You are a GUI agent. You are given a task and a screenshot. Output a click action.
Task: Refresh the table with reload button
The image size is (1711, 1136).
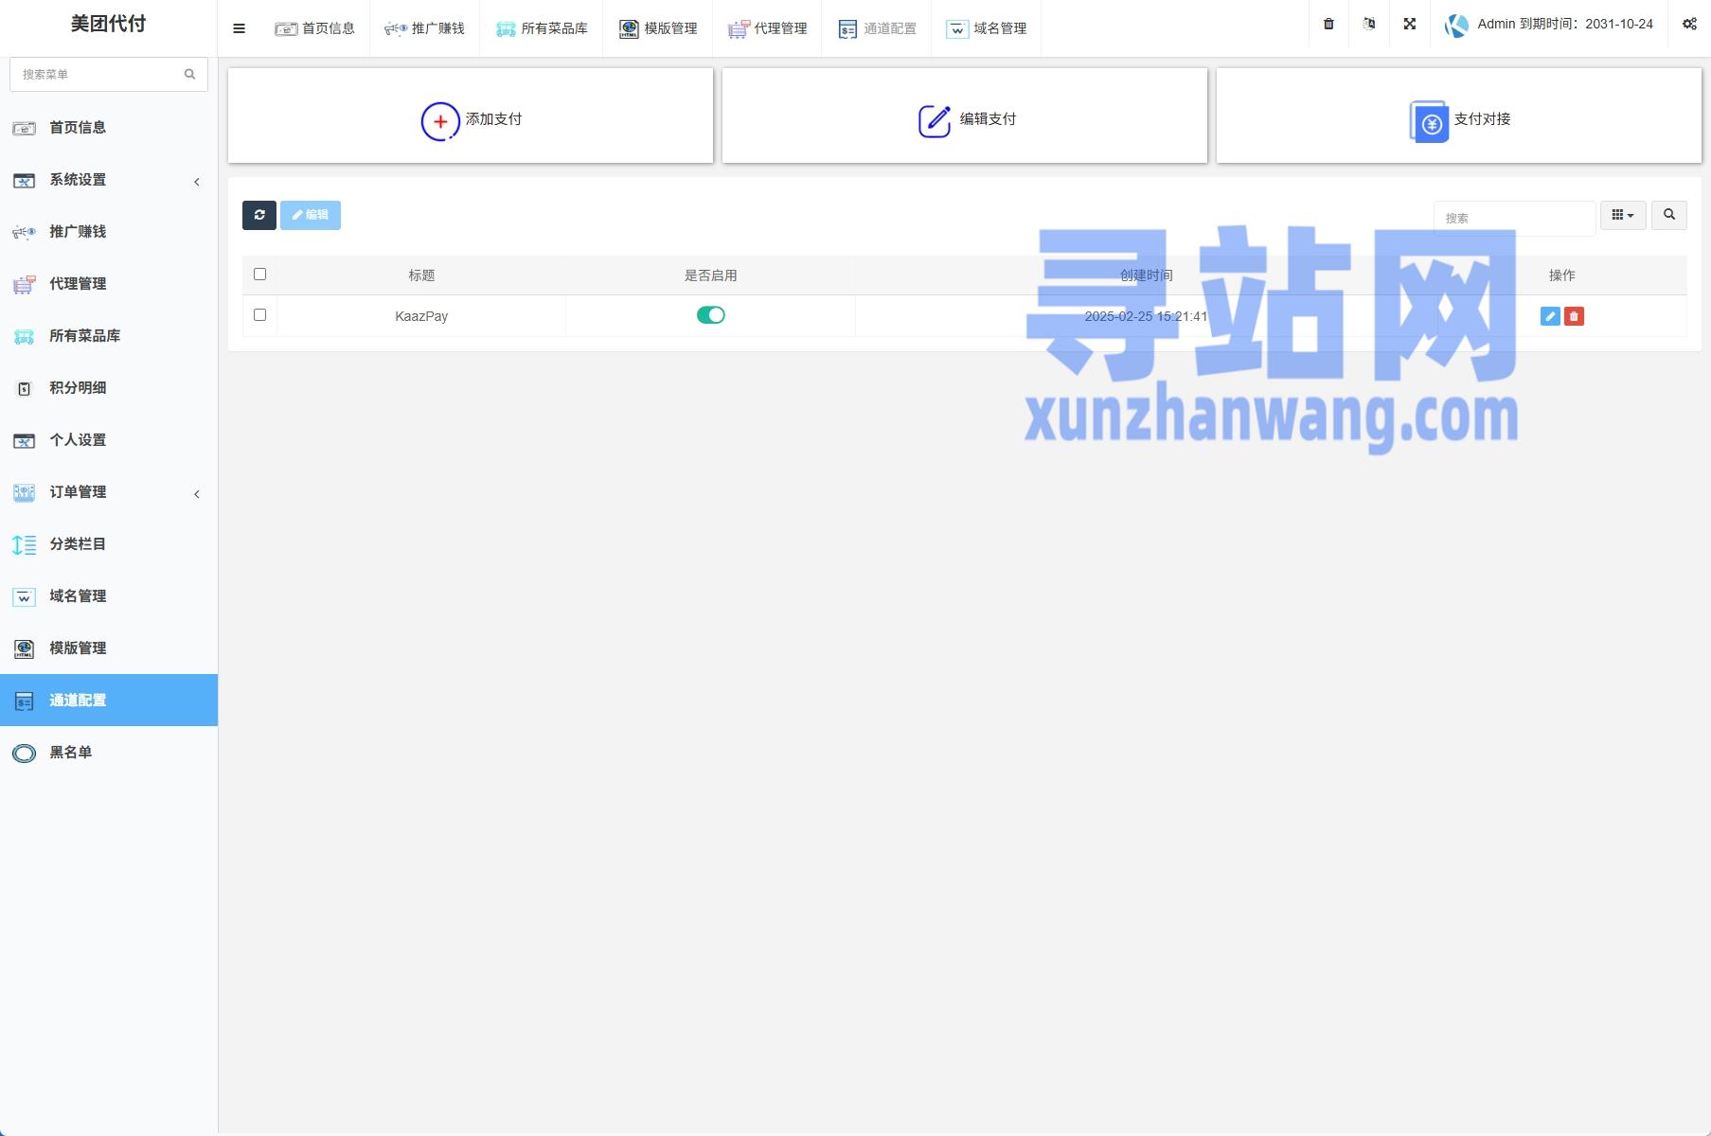pos(259,215)
